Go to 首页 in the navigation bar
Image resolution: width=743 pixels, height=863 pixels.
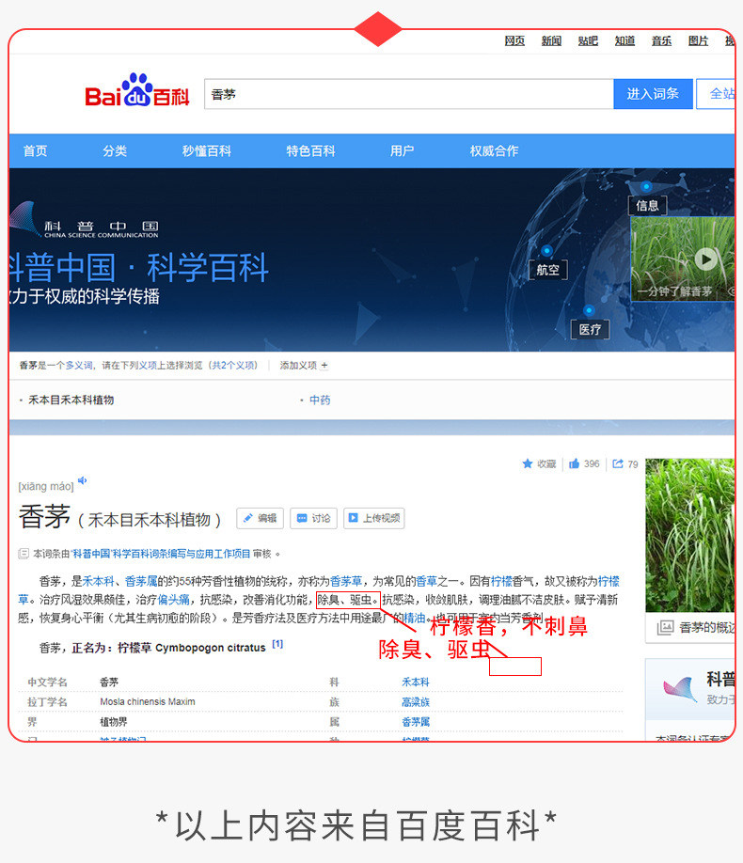click(35, 150)
